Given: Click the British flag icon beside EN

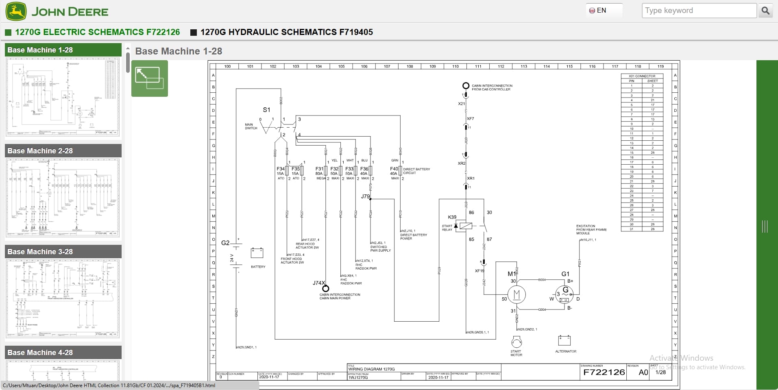Looking at the screenshot, I should (592, 10).
